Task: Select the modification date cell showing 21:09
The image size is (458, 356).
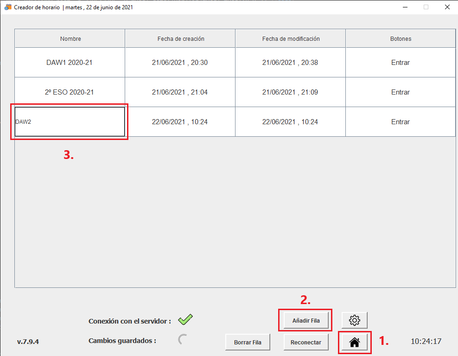Action: click(290, 92)
